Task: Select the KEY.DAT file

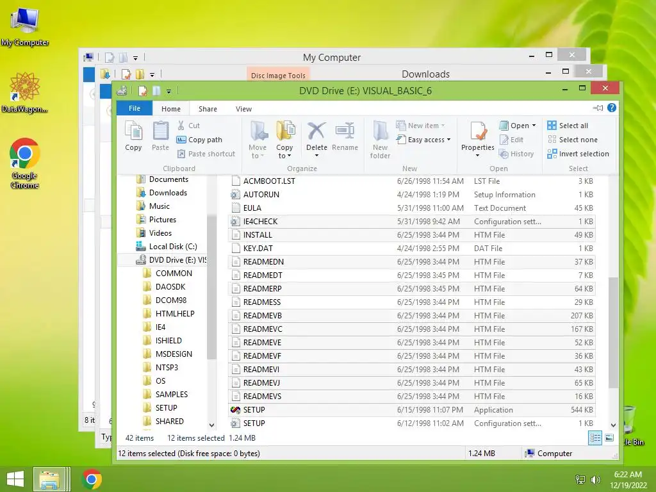Action: 412,248
